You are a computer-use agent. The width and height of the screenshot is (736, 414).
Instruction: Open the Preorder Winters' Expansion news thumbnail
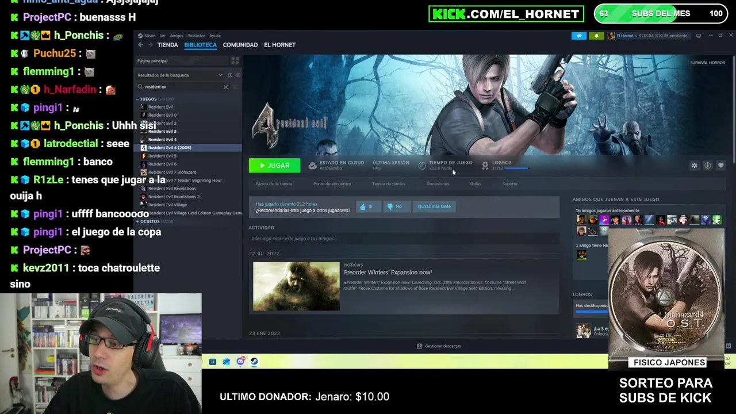pos(296,286)
